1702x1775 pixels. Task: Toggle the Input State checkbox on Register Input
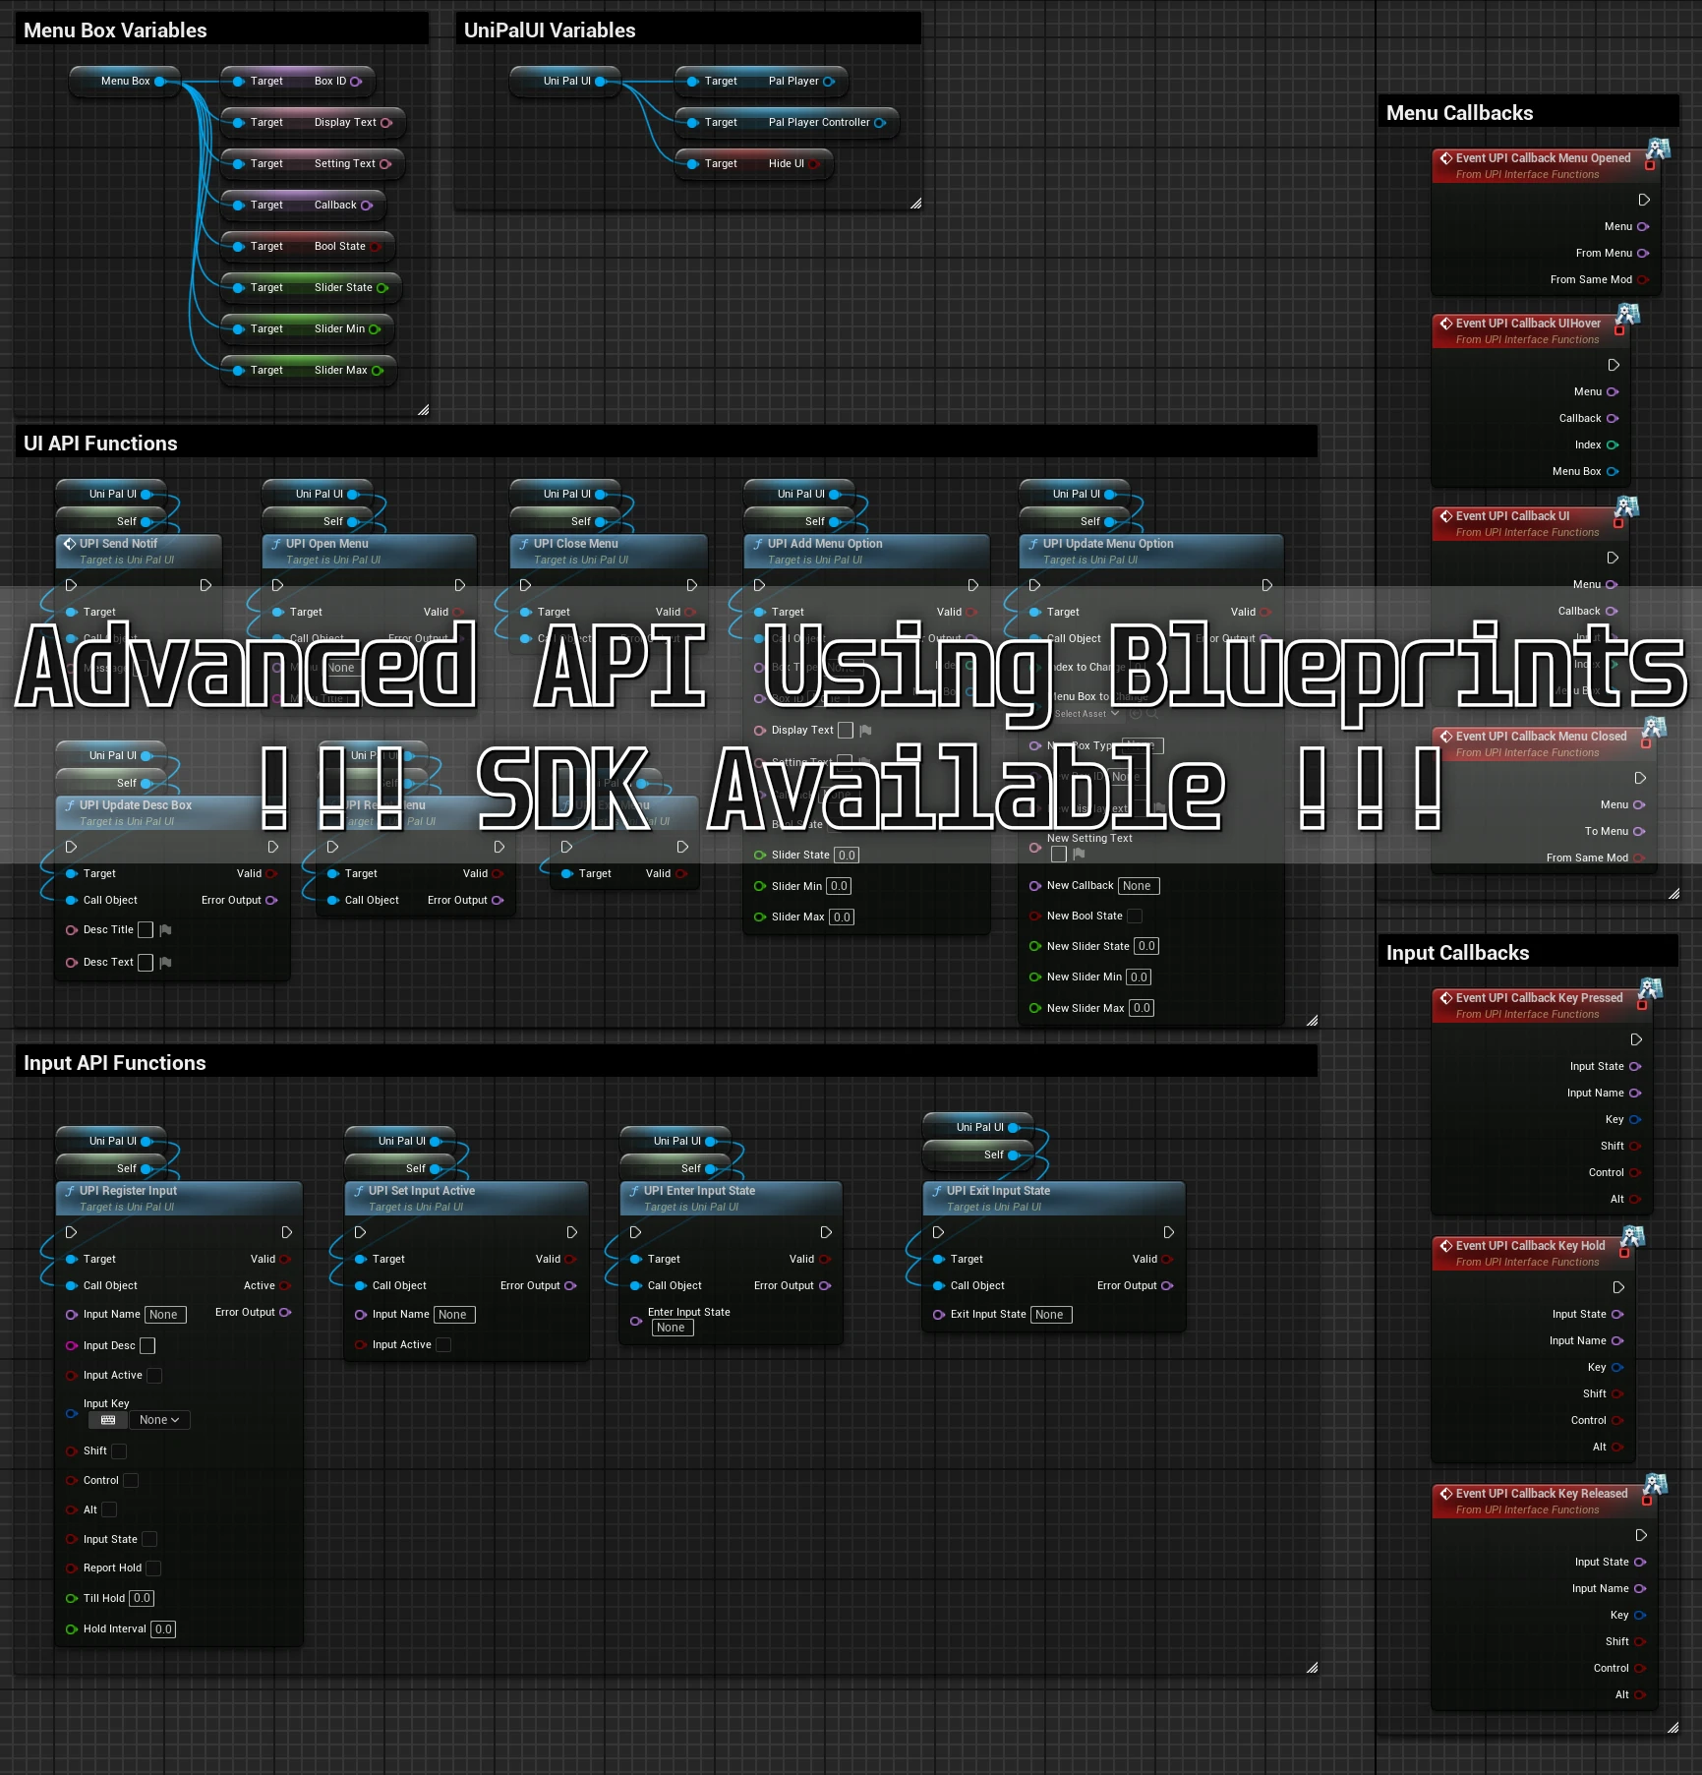149,1540
